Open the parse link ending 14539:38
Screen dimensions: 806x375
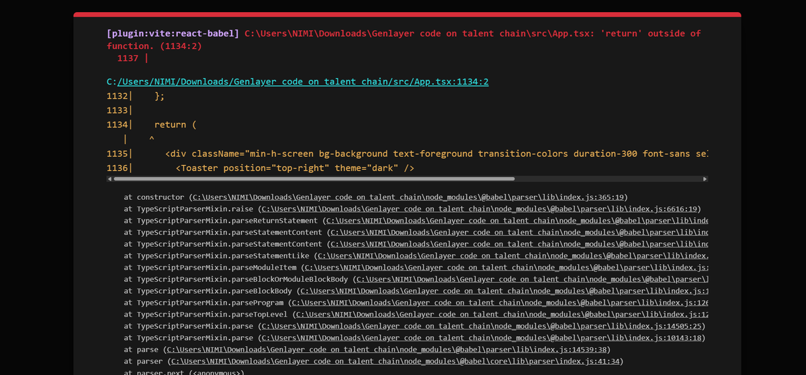[x=388, y=350]
